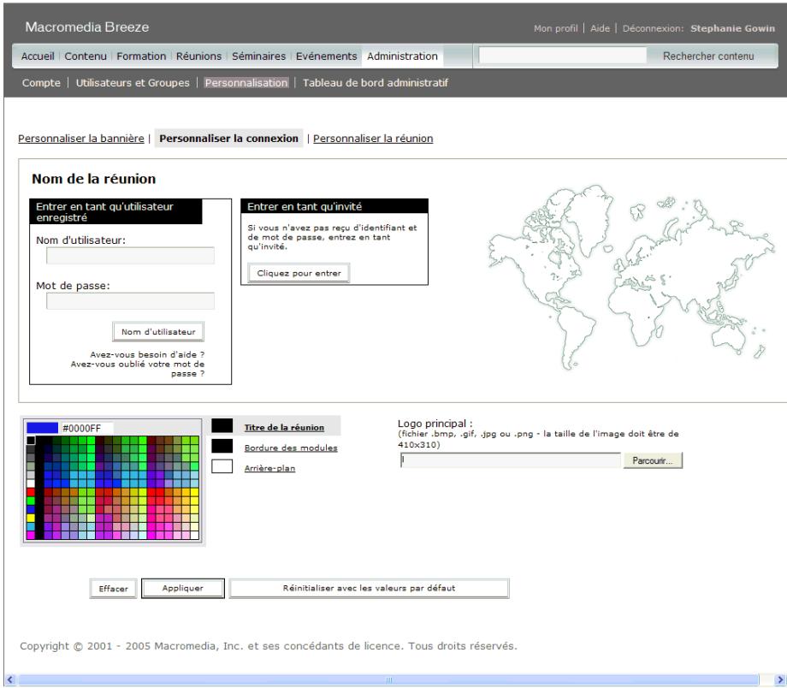Click the Nom d'utilisateur login button
This screenshot has width=787, height=688.
(158, 332)
